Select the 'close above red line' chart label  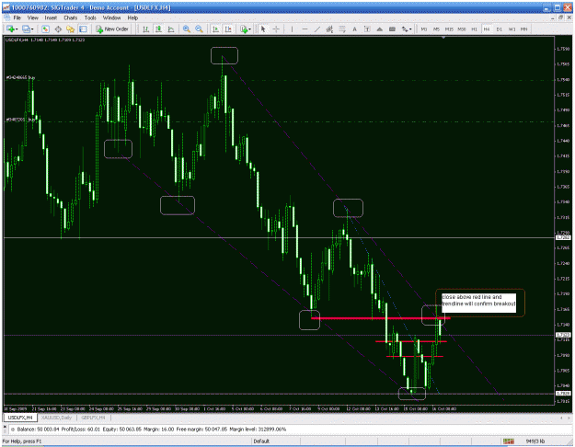point(479,303)
